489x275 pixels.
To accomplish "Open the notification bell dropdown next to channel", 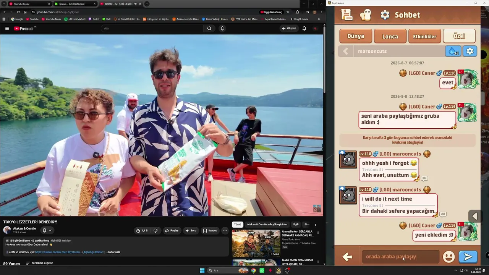I will [x=47, y=230].
